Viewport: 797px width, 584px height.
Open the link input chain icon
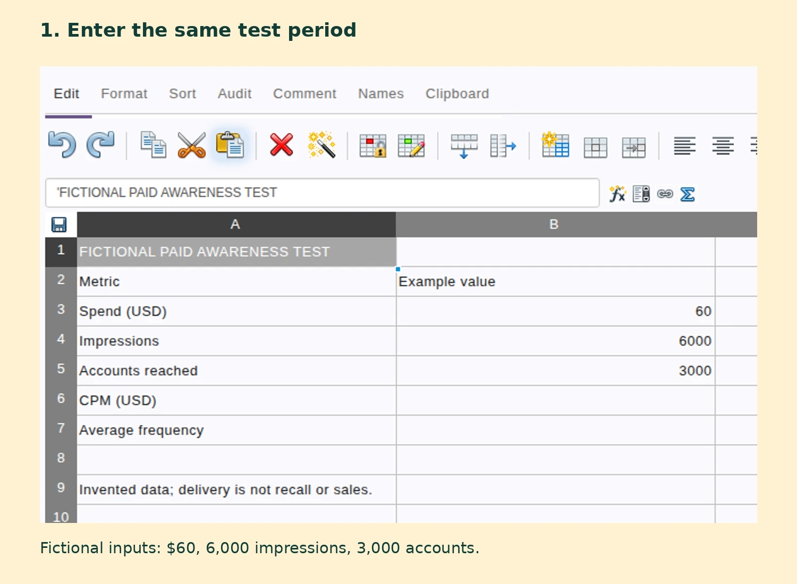click(x=665, y=194)
